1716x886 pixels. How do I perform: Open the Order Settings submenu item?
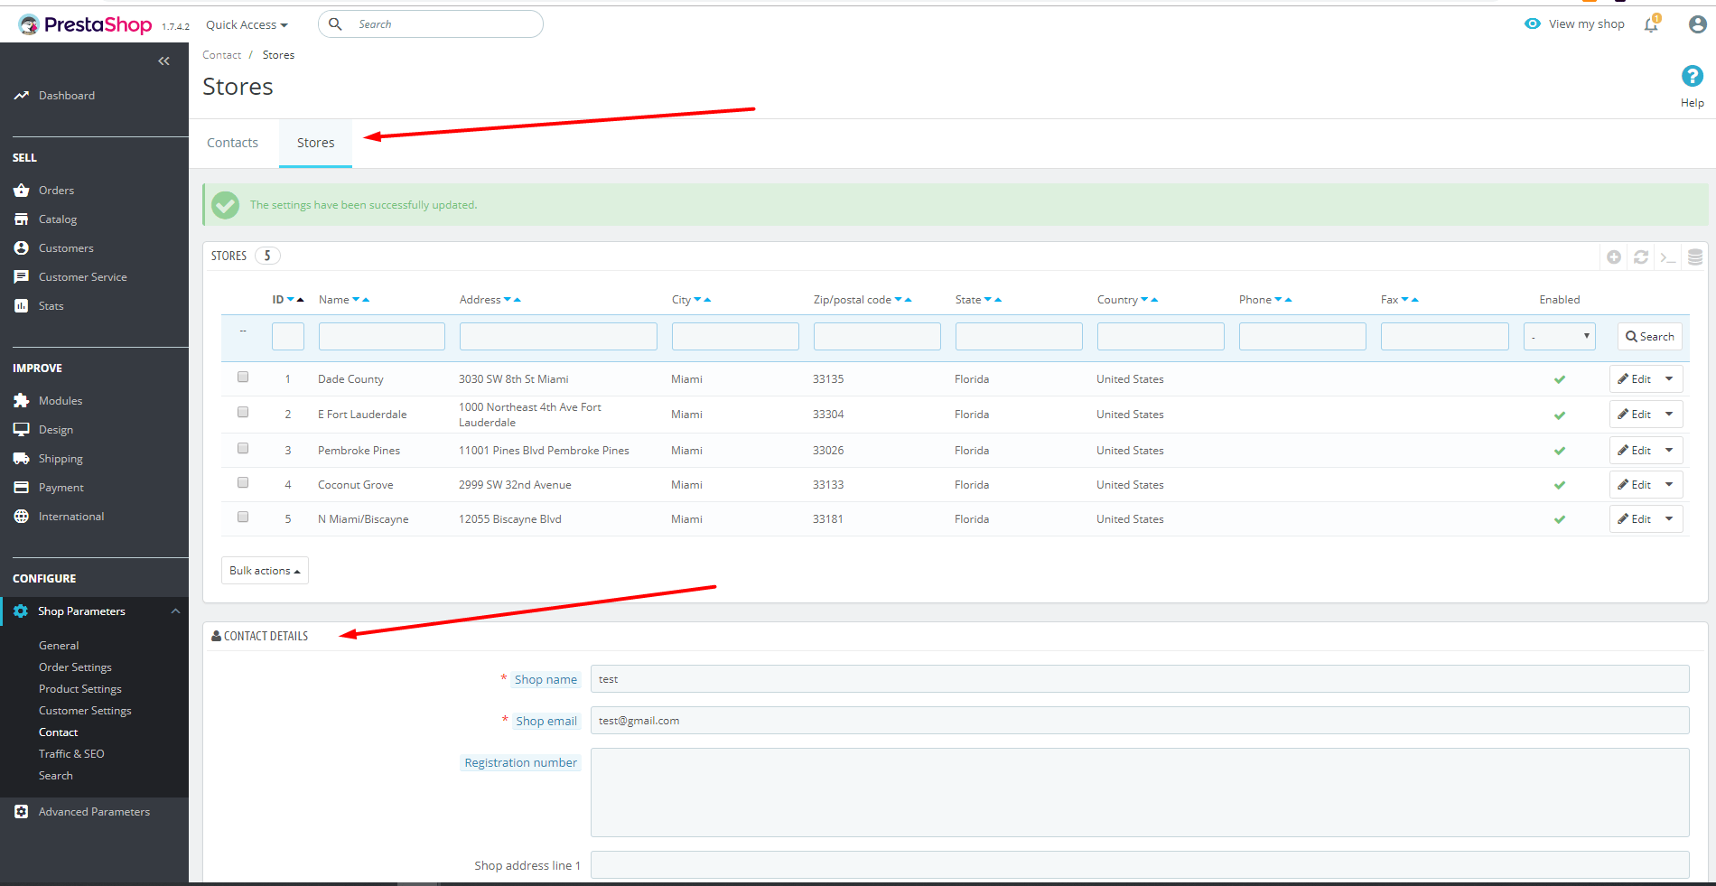75,667
